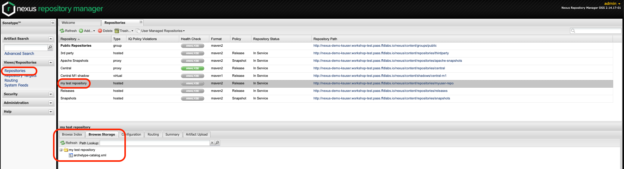The image size is (624, 169).
Task: Sort by Policy column header
Action: coord(241,39)
